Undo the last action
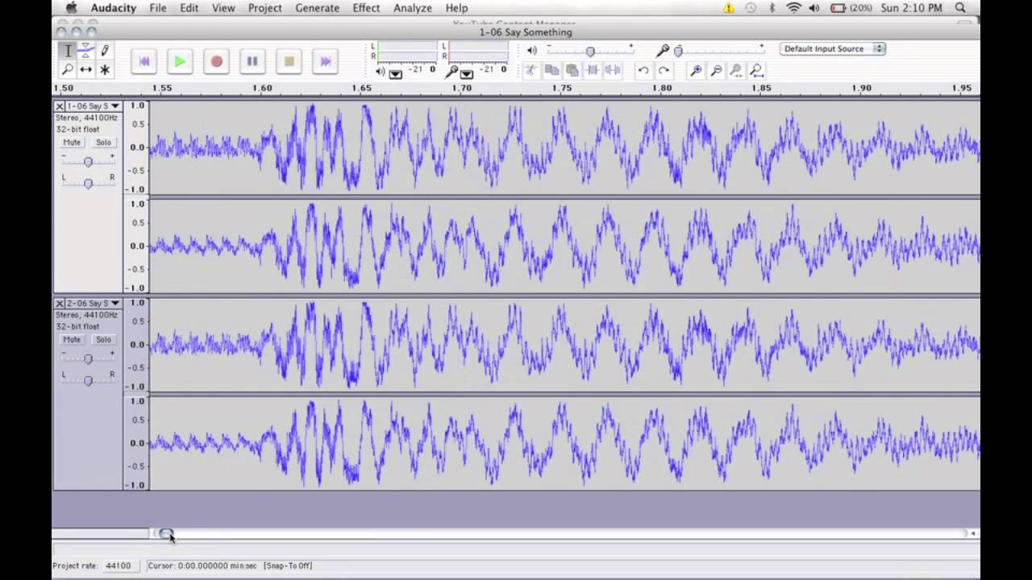Viewport: 1032px width, 580px height. [x=643, y=70]
